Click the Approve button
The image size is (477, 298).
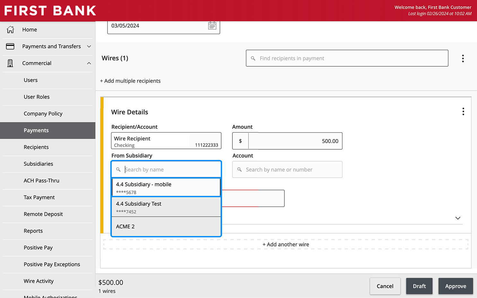455,286
